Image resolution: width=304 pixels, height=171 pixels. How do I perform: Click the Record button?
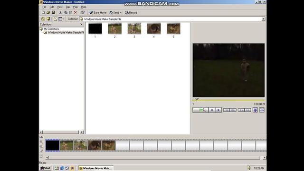131,13
